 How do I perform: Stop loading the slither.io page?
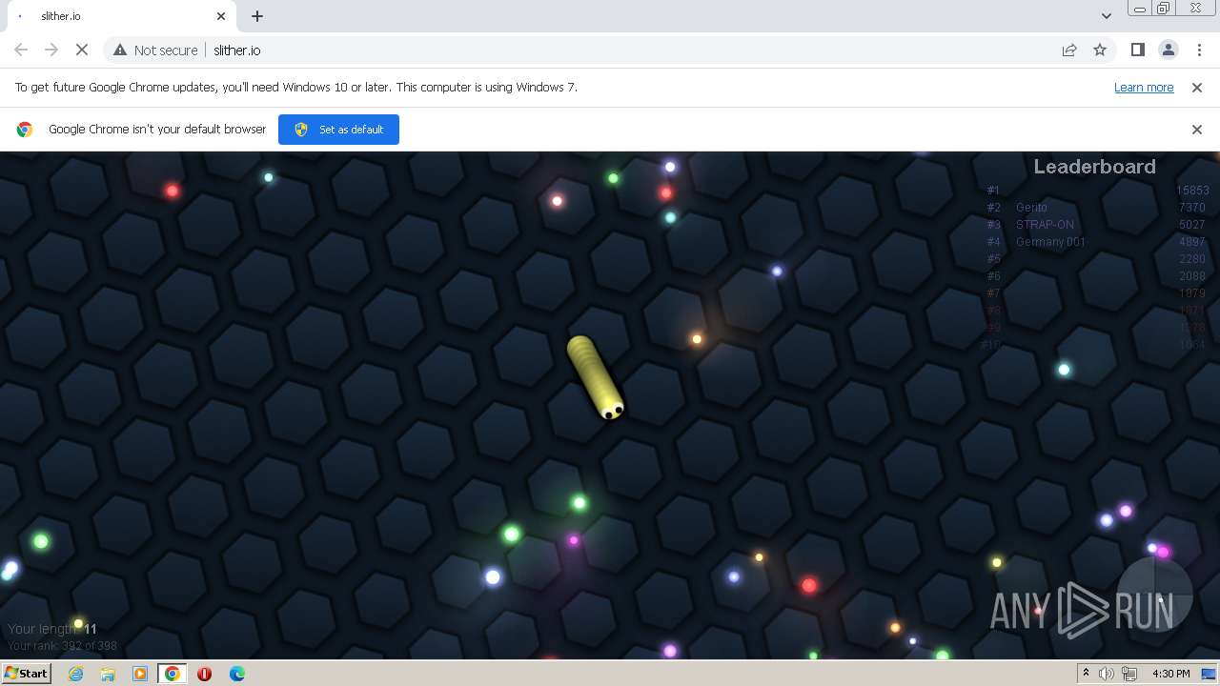82,50
